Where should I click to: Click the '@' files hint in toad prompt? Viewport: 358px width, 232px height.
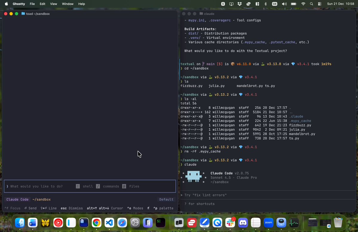[124, 186]
